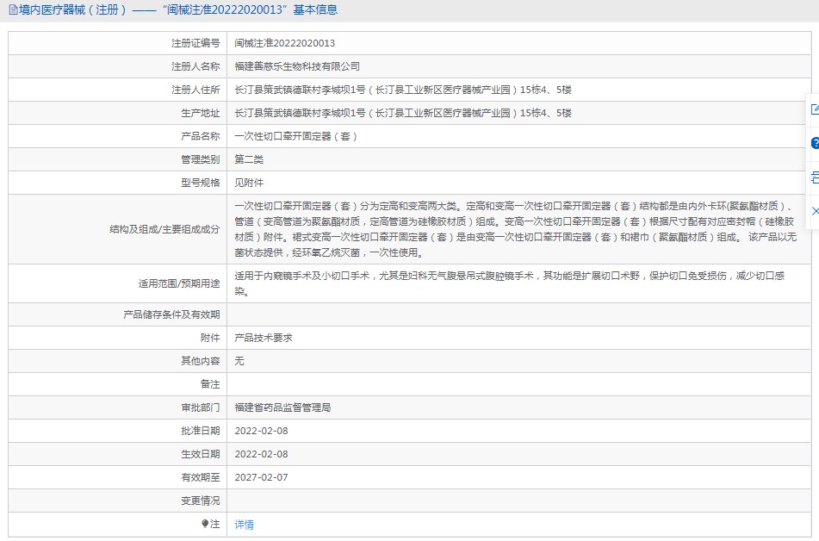819x541 pixels.
Task: Open the help question-mark icon
Action: [x=815, y=143]
